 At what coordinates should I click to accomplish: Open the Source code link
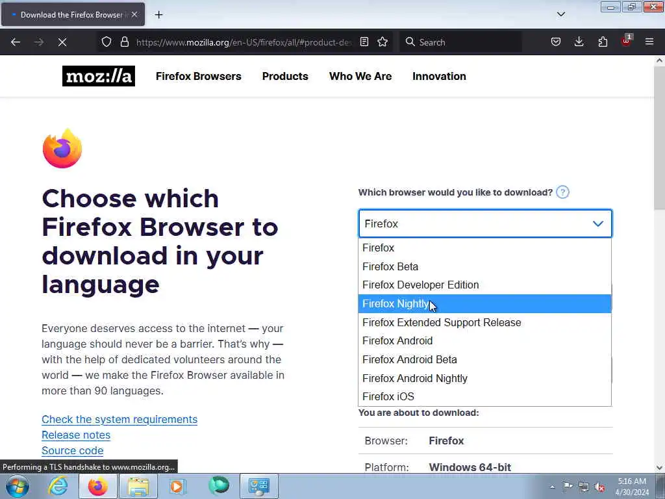click(73, 451)
